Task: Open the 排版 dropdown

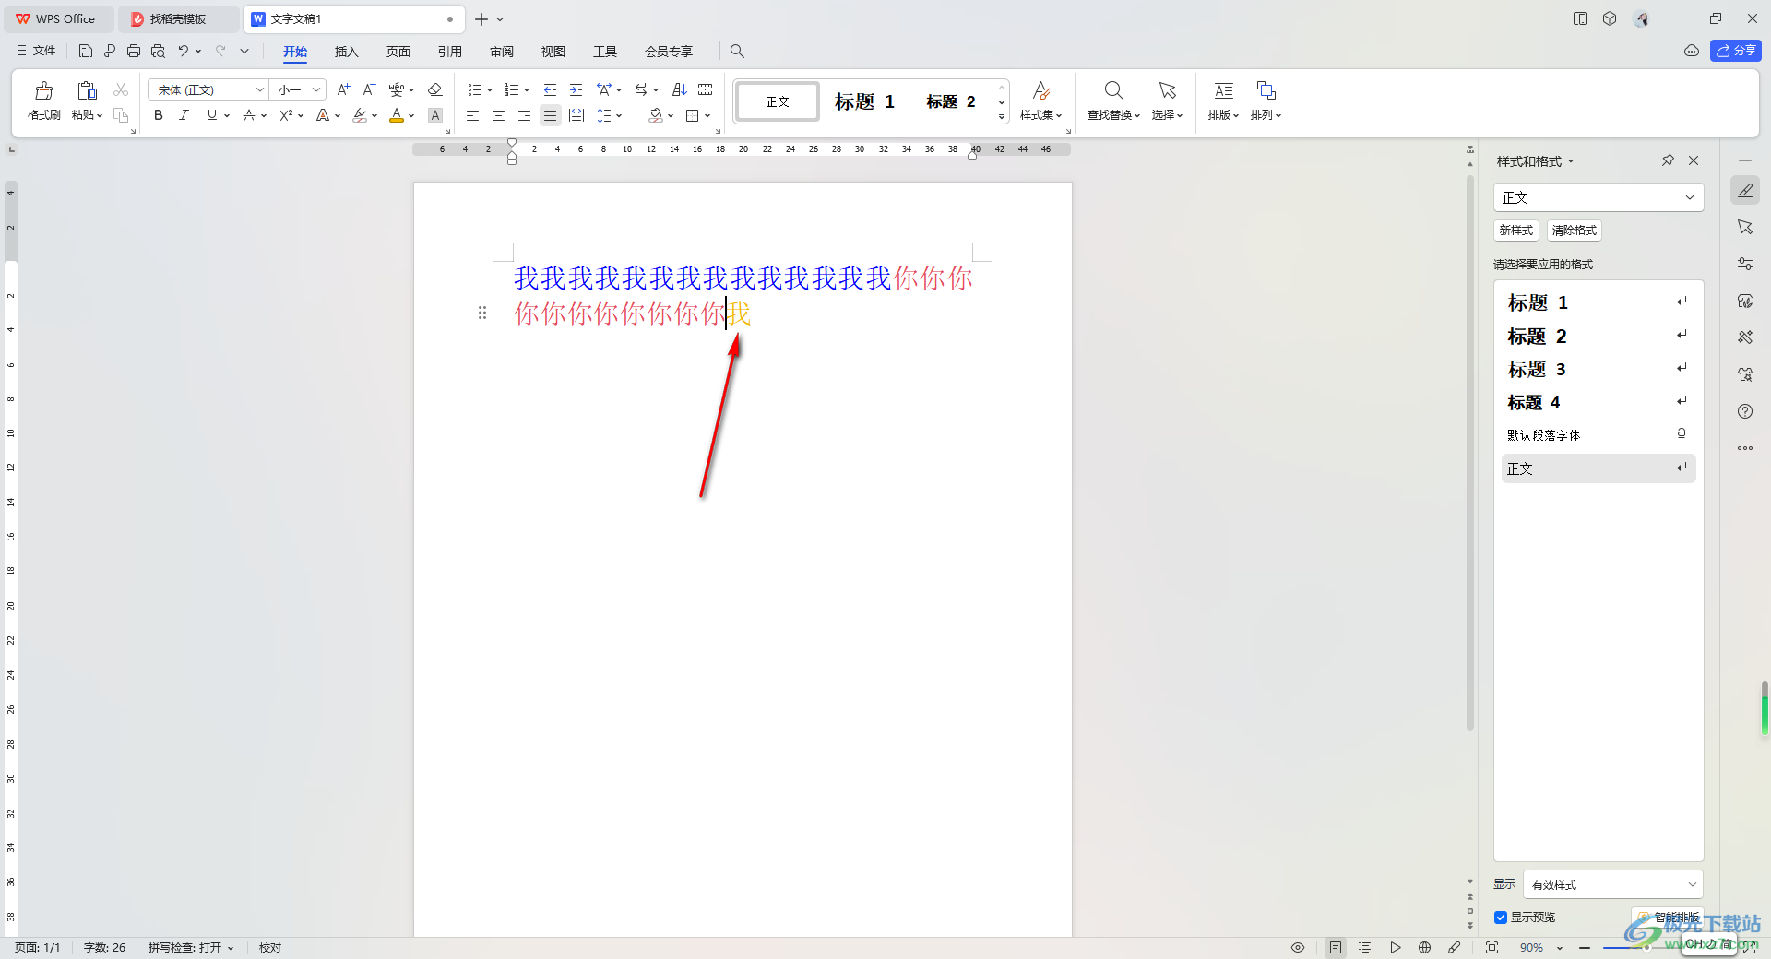Action: (1223, 115)
